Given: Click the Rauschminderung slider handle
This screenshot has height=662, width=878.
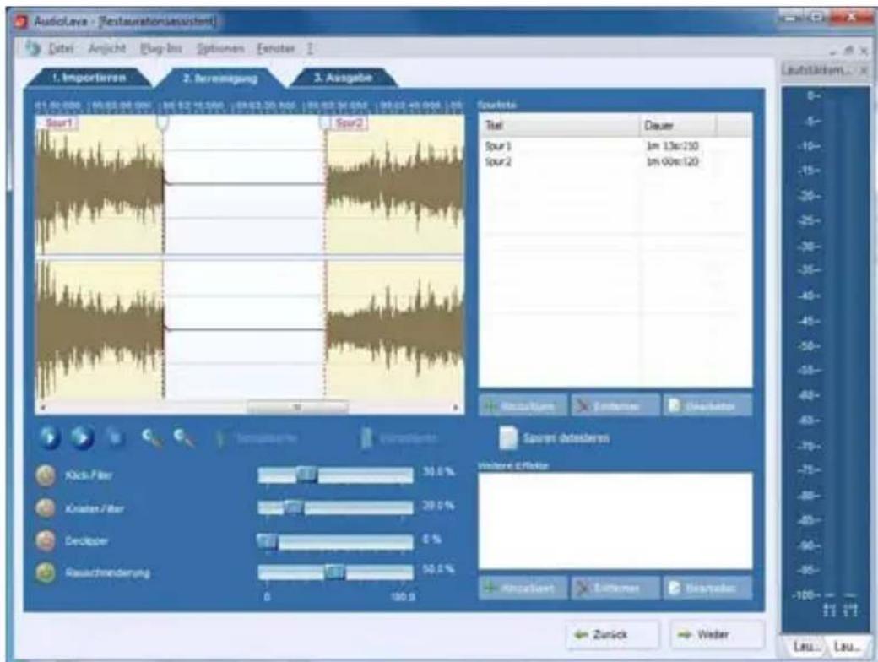Looking at the screenshot, I should pyautogui.click(x=335, y=572).
